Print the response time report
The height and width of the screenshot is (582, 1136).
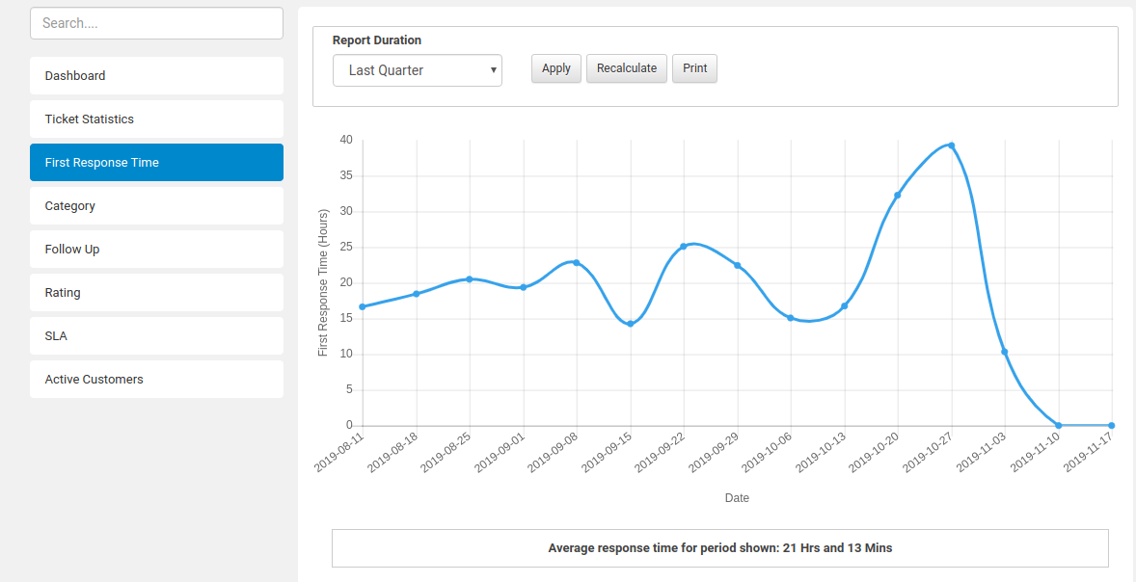694,68
